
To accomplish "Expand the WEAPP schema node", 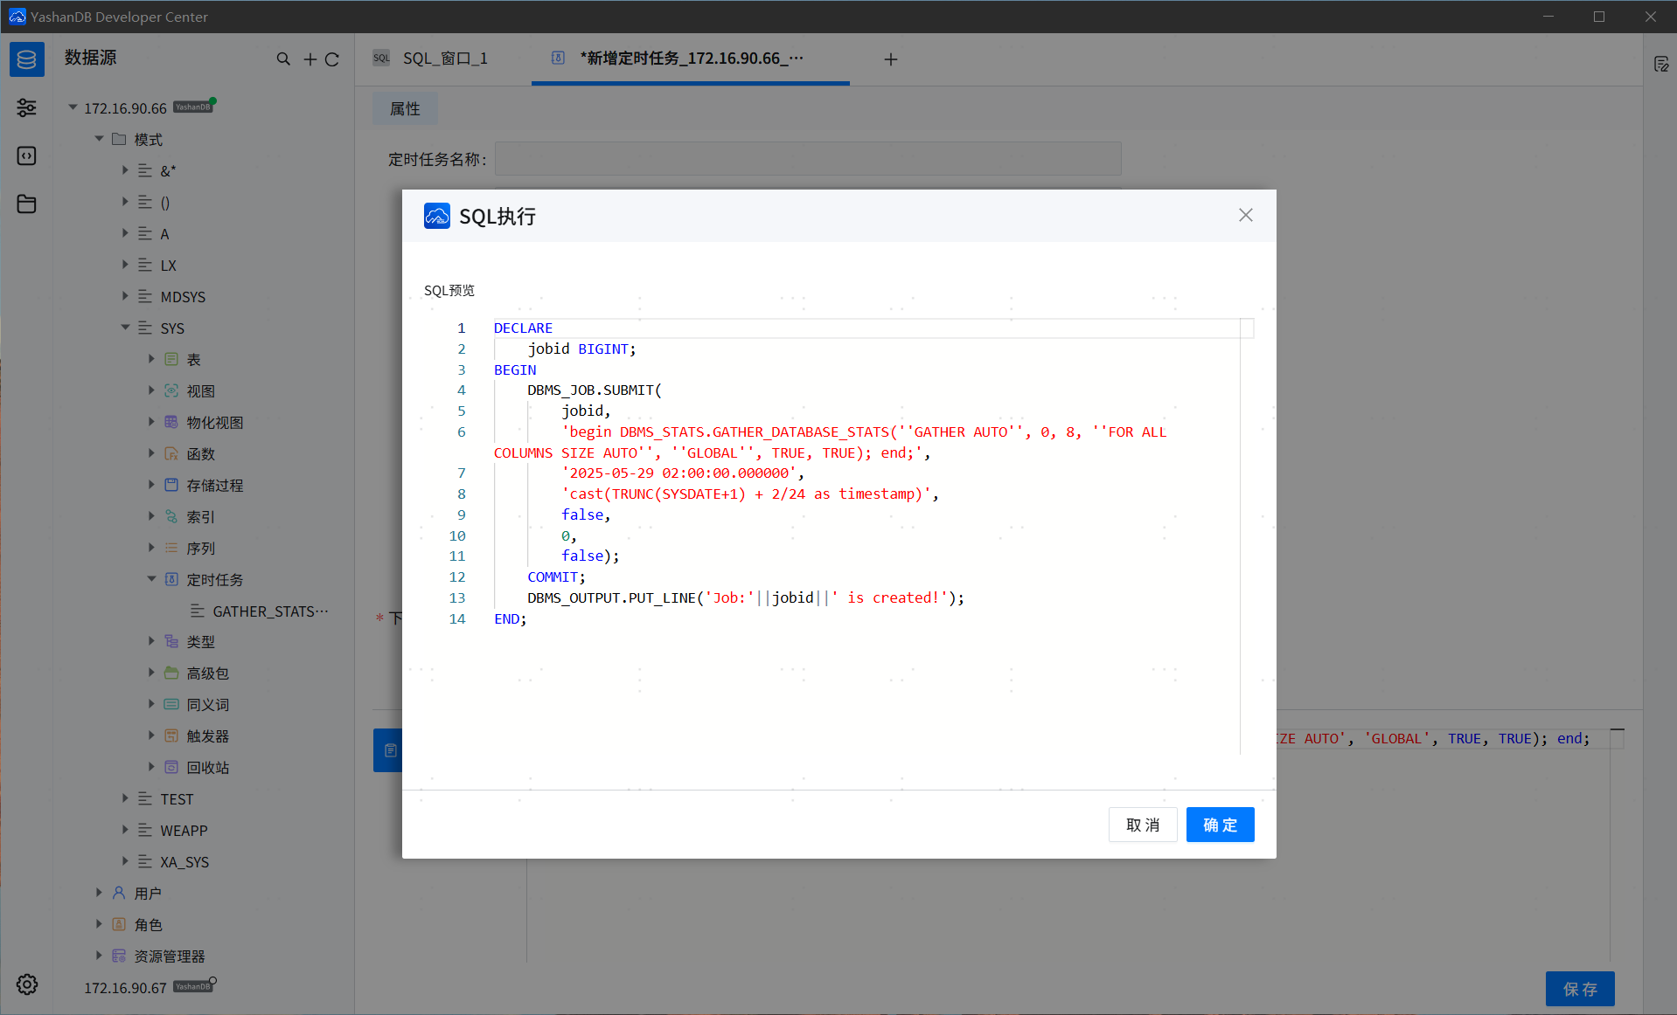I will [x=125, y=830].
